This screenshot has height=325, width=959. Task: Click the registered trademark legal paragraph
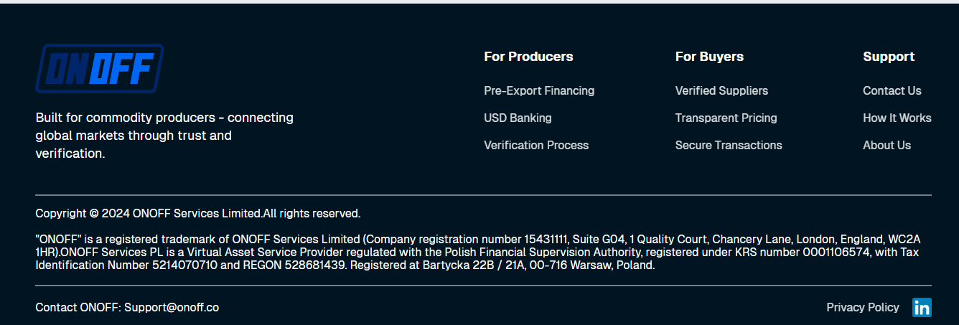[x=477, y=252]
